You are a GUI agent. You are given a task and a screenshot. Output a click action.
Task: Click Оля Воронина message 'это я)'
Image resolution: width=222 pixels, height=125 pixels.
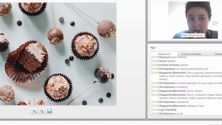click(167, 114)
